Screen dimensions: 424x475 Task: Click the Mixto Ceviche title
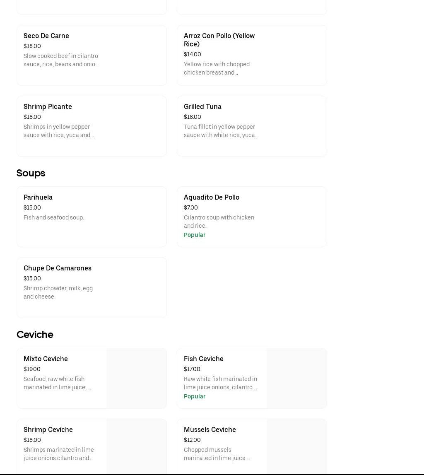click(x=46, y=359)
